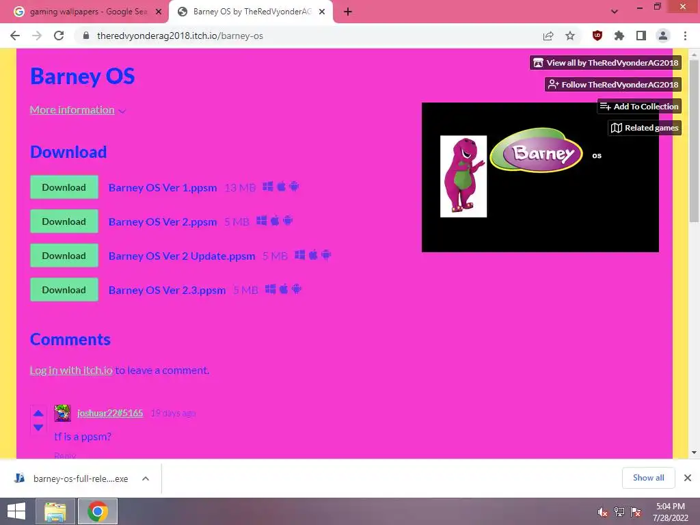Add Barney OS to a collection
The height and width of the screenshot is (525, 700).
[x=639, y=106]
